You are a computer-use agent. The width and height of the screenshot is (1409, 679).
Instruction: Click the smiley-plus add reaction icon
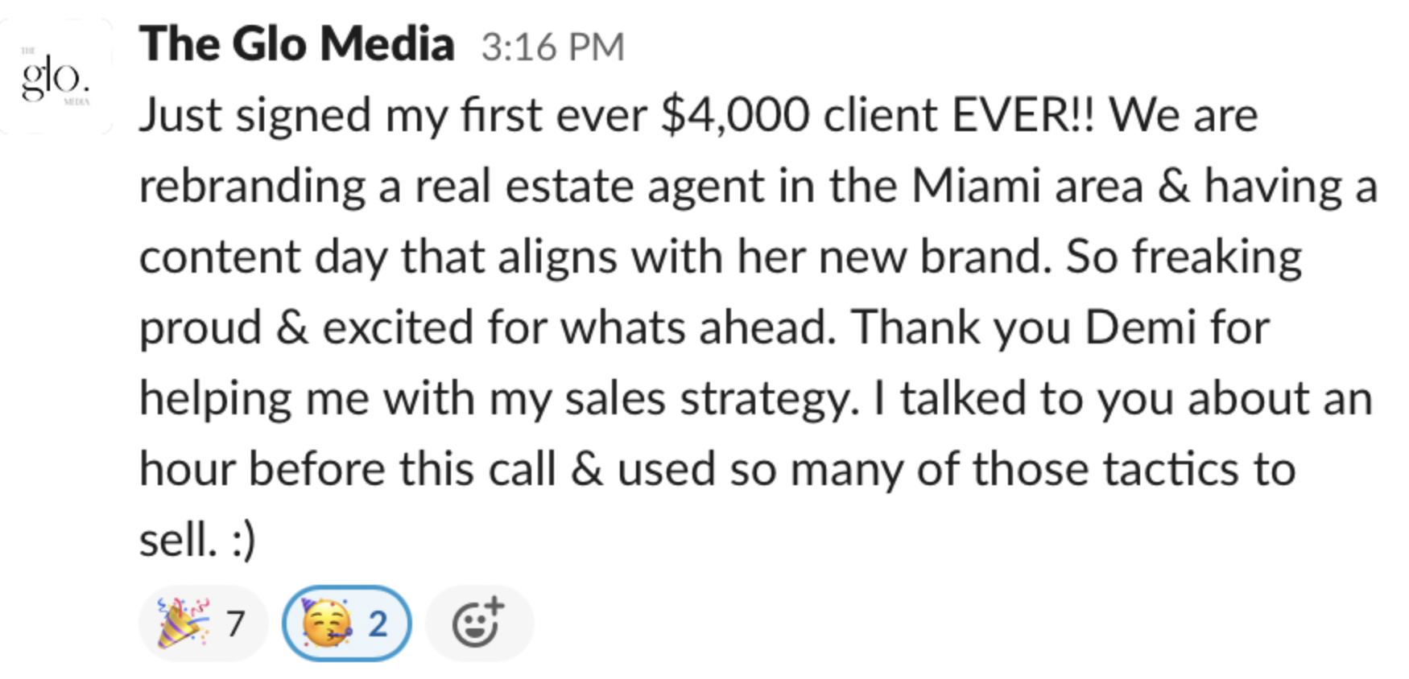[479, 622]
